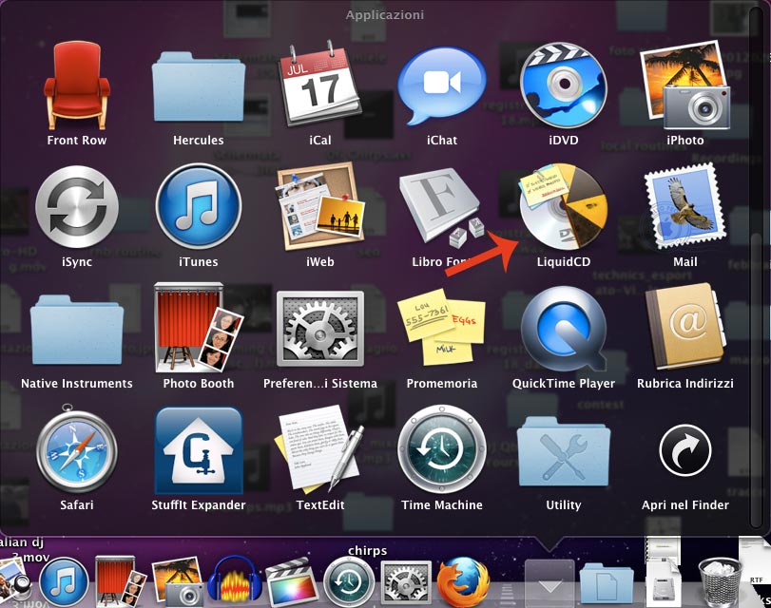Launch Firefox from the Dock
The height and width of the screenshot is (608, 771).
463,582
